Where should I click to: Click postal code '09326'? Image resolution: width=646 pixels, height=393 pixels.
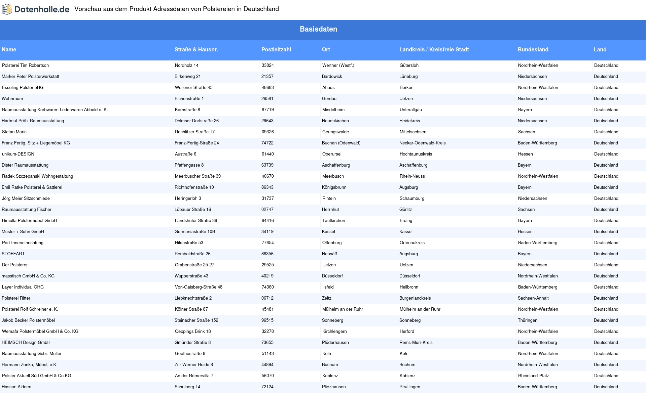(x=268, y=132)
